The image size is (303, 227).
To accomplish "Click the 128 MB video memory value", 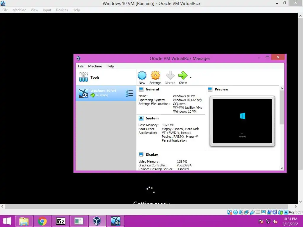I will pos(182,161).
